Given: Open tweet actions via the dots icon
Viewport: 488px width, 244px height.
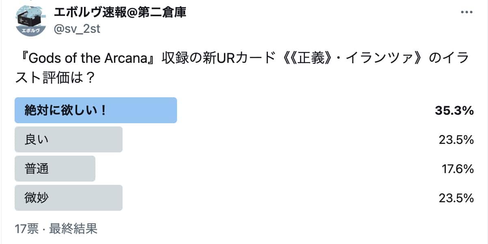Looking at the screenshot, I should point(466,12).
